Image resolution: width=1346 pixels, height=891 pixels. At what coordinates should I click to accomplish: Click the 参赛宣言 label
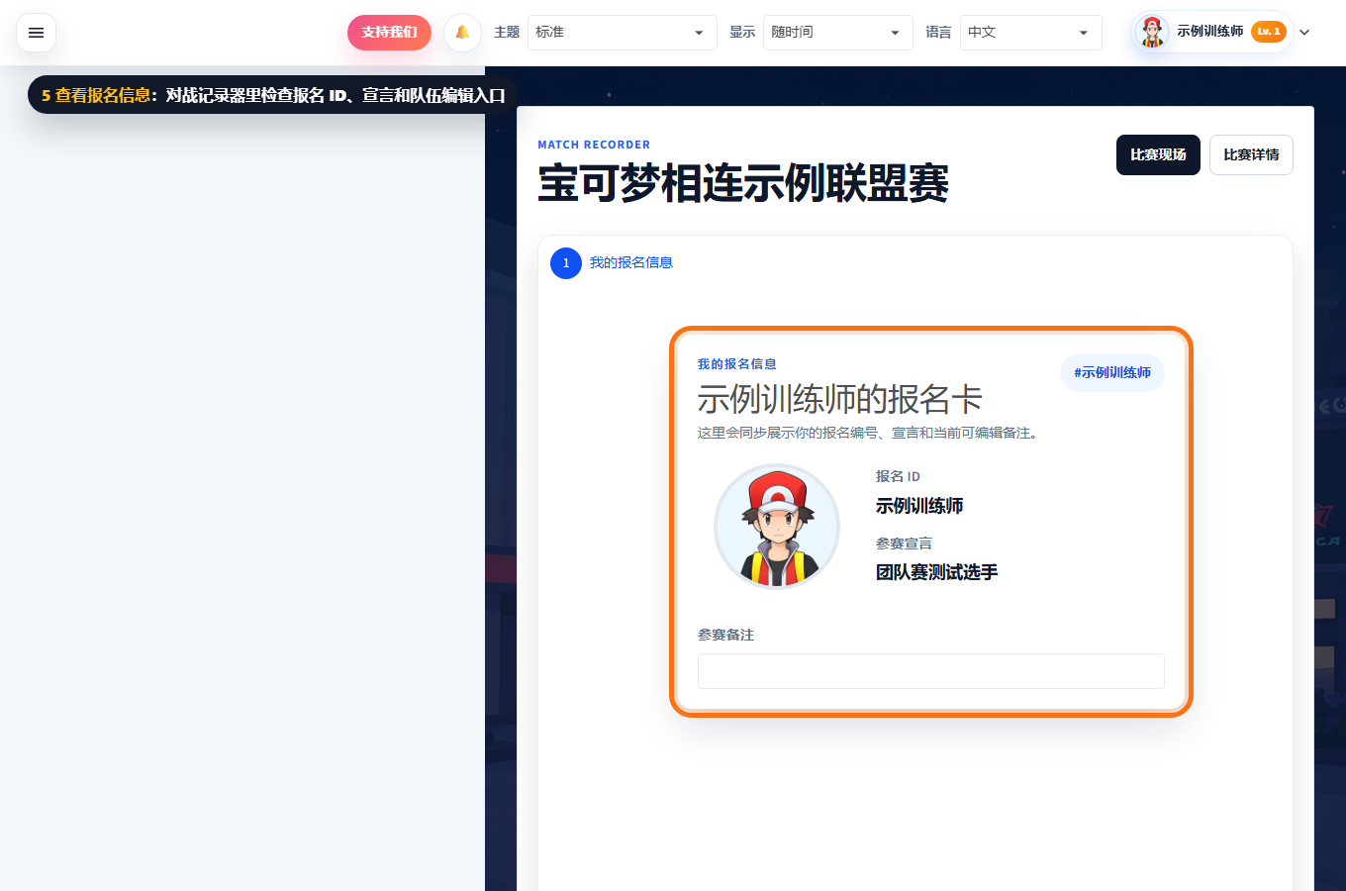(904, 544)
